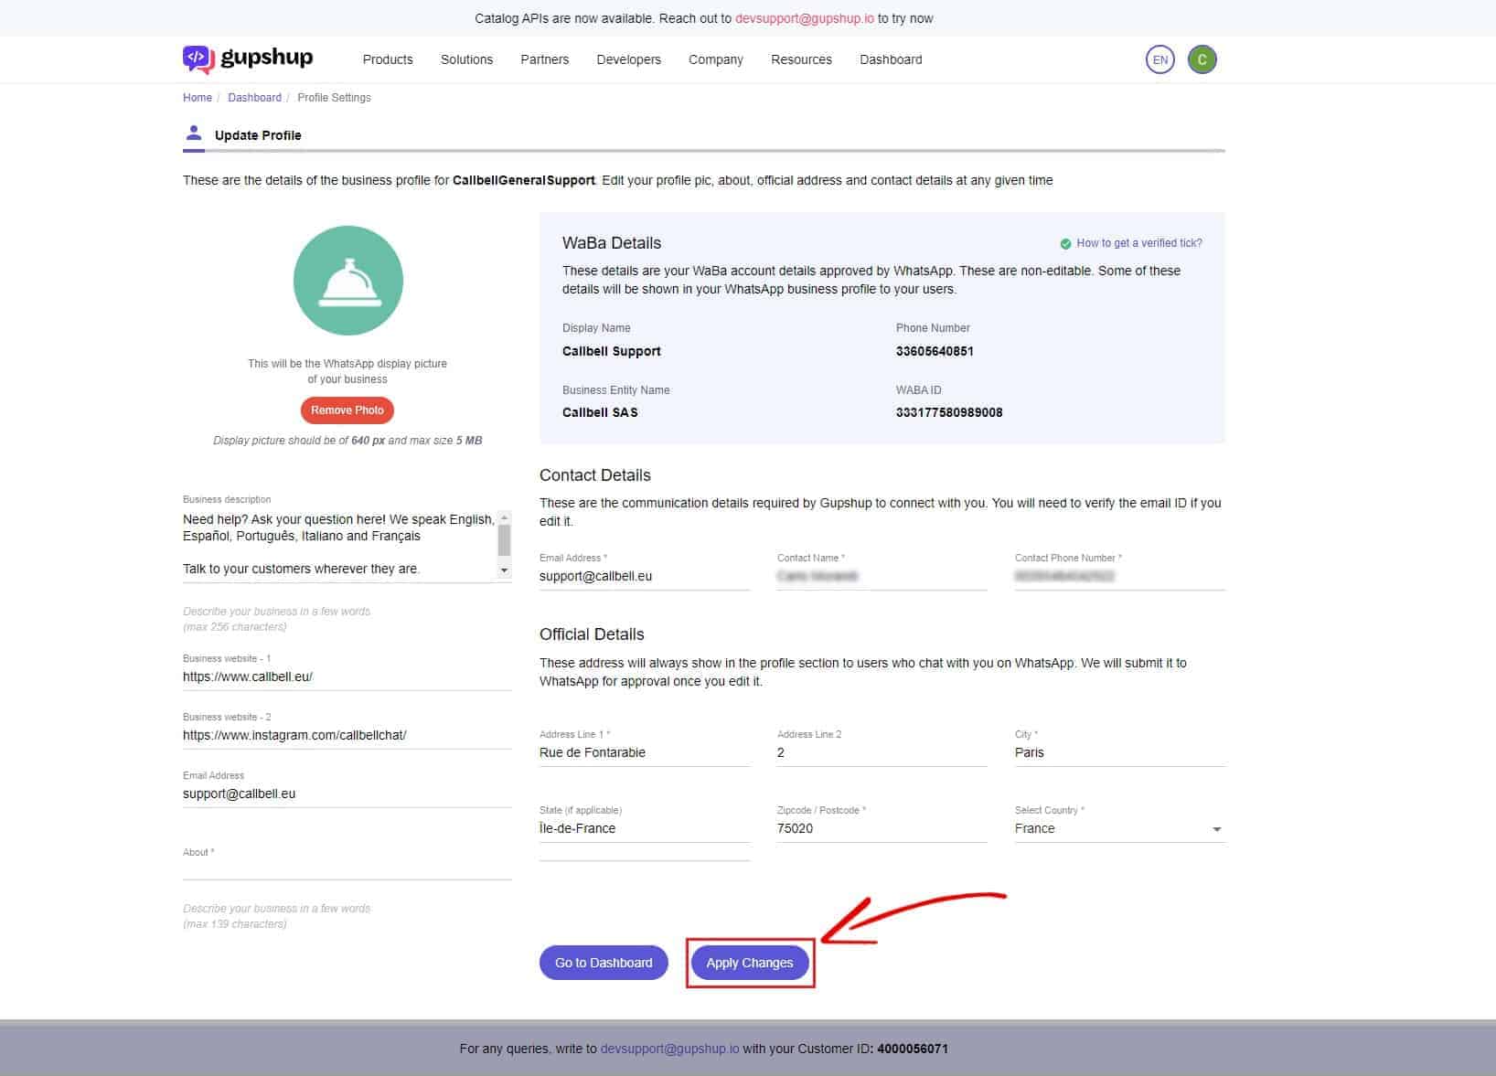1496x1076 pixels.
Task: Click the Contact Name field
Action: (882, 577)
